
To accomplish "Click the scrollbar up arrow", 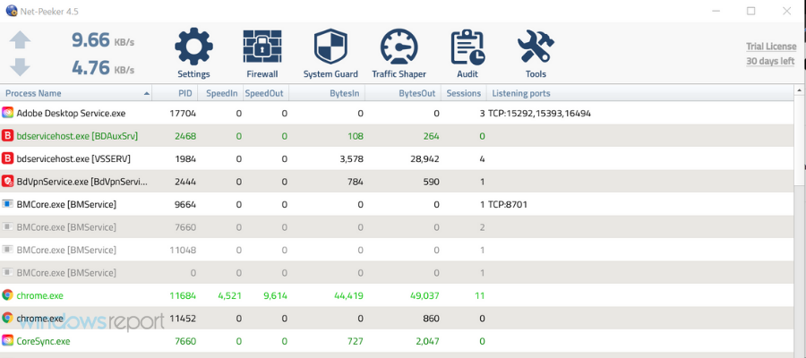I will [800, 91].
